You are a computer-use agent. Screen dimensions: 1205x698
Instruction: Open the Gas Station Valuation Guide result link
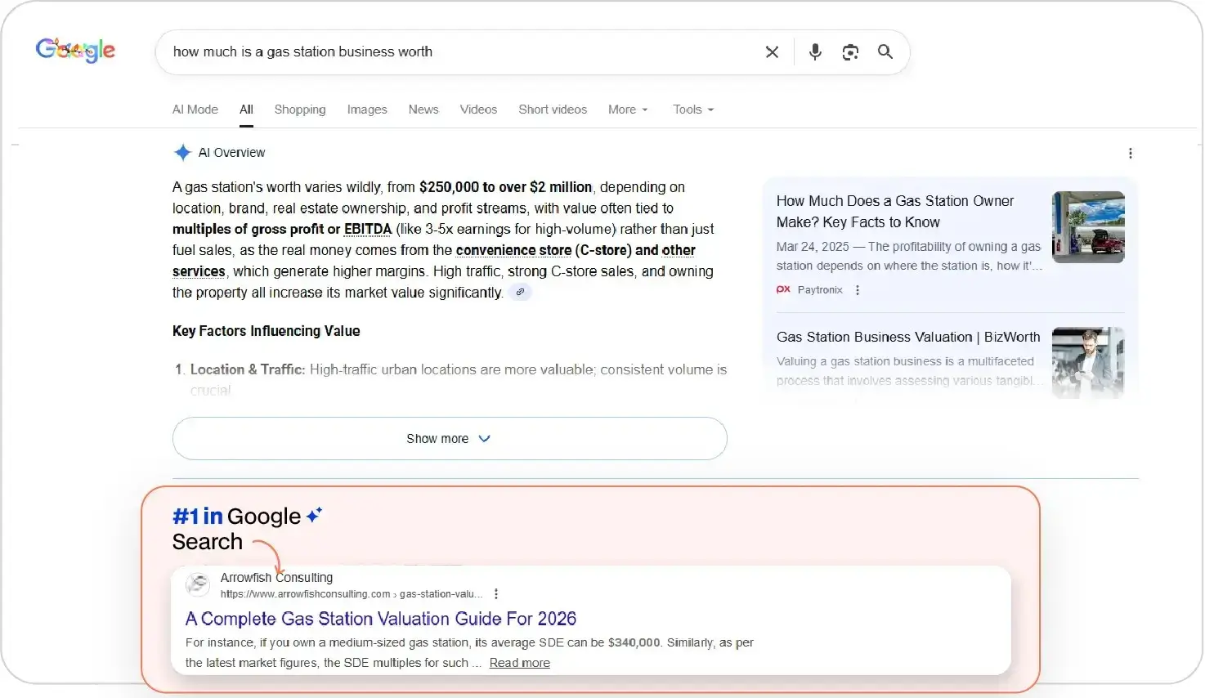tap(380, 619)
